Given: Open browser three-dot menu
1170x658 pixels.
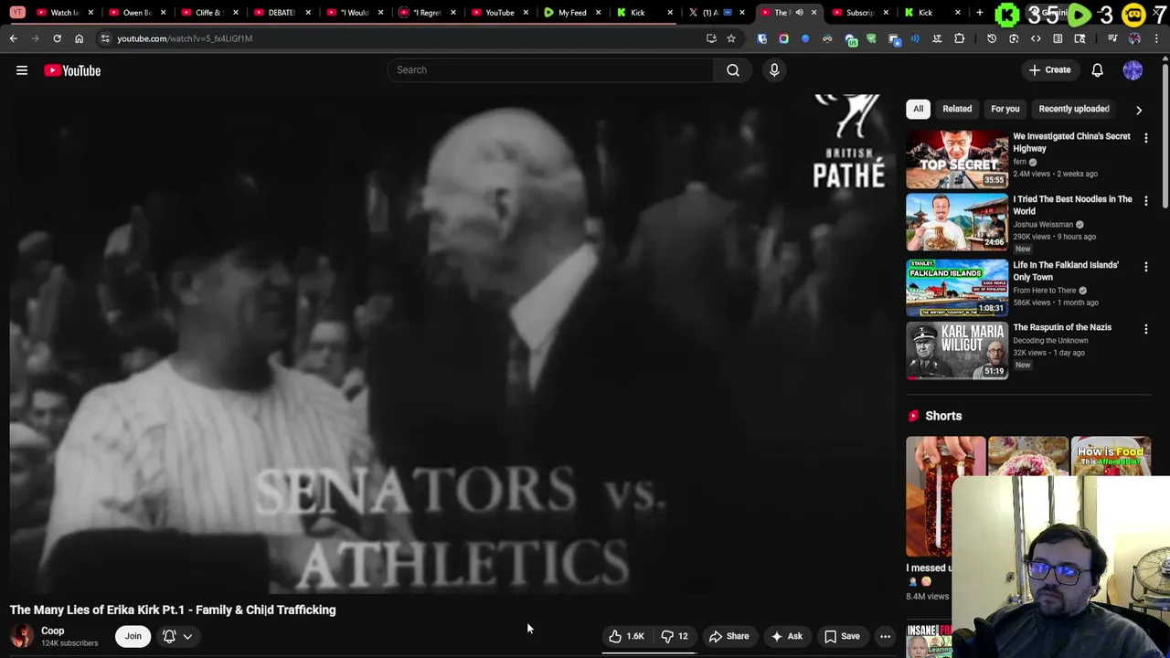Looking at the screenshot, I should point(1156,38).
